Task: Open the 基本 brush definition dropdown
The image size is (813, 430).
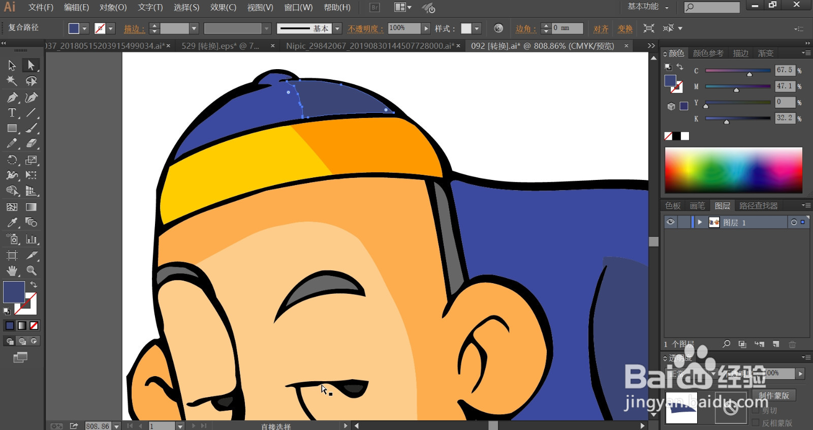Action: coord(337,28)
